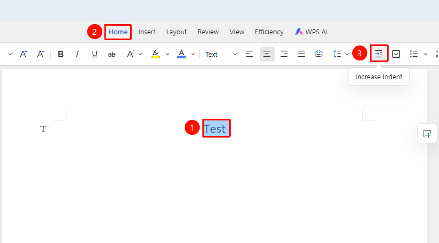Toggle Underline formatting
This screenshot has height=243, width=439.
click(x=95, y=54)
